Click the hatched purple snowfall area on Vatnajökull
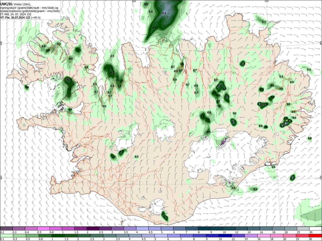The width and height of the screenshot is (322, 241). [x=223, y=143]
